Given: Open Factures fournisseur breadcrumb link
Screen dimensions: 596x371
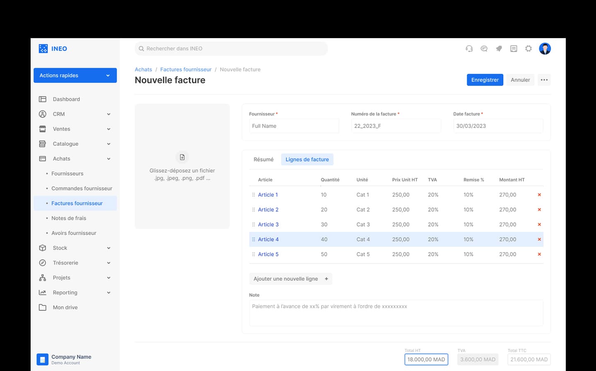Looking at the screenshot, I should tap(186, 70).
